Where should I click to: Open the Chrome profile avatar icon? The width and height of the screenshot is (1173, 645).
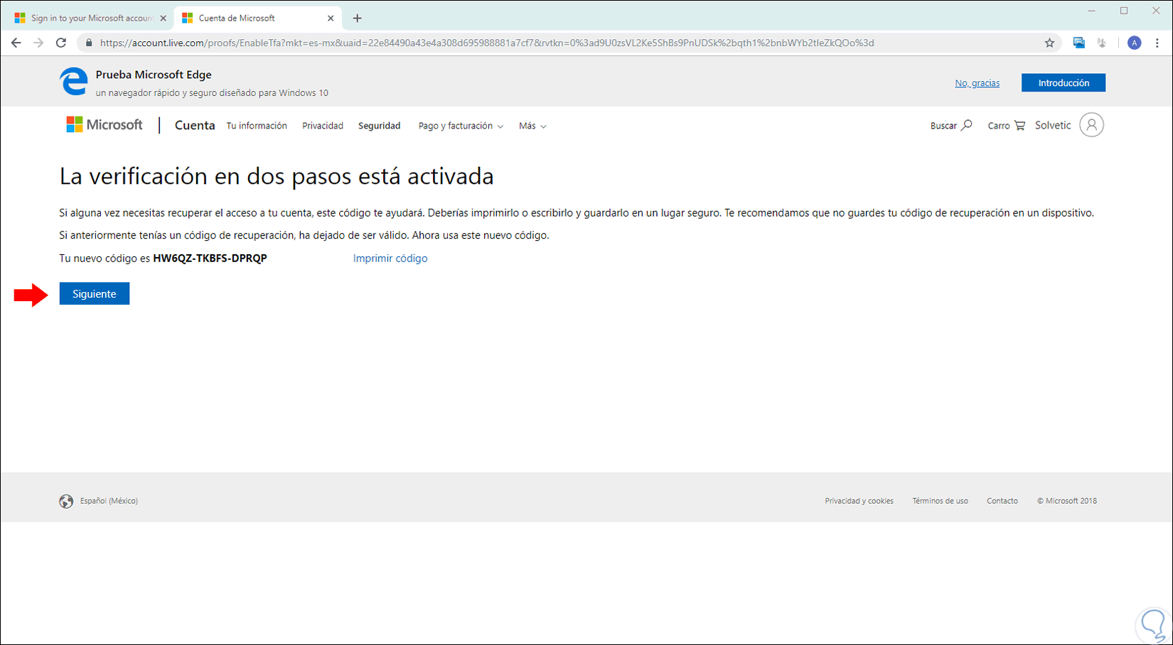(1134, 43)
